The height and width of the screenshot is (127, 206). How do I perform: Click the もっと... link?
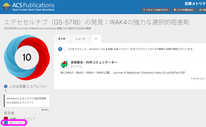46,110
